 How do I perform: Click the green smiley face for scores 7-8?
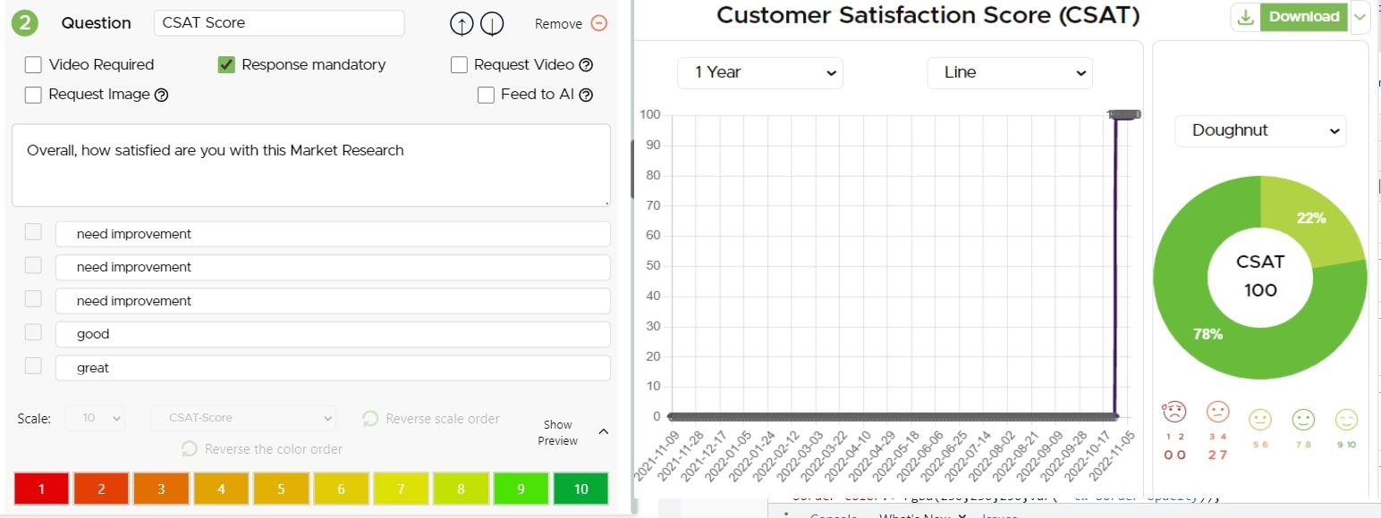[x=1303, y=418]
